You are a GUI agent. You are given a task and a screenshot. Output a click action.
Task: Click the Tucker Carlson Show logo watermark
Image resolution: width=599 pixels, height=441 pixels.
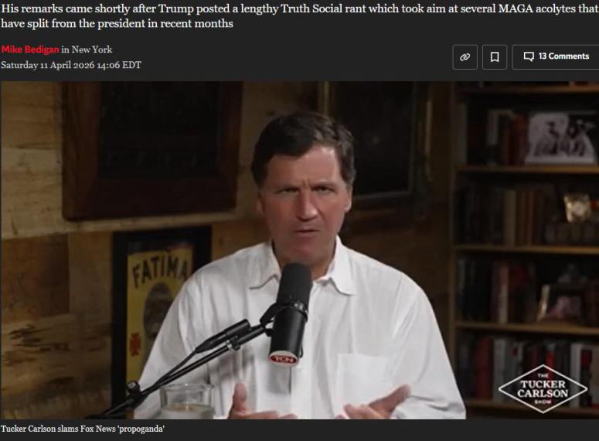coord(543,388)
